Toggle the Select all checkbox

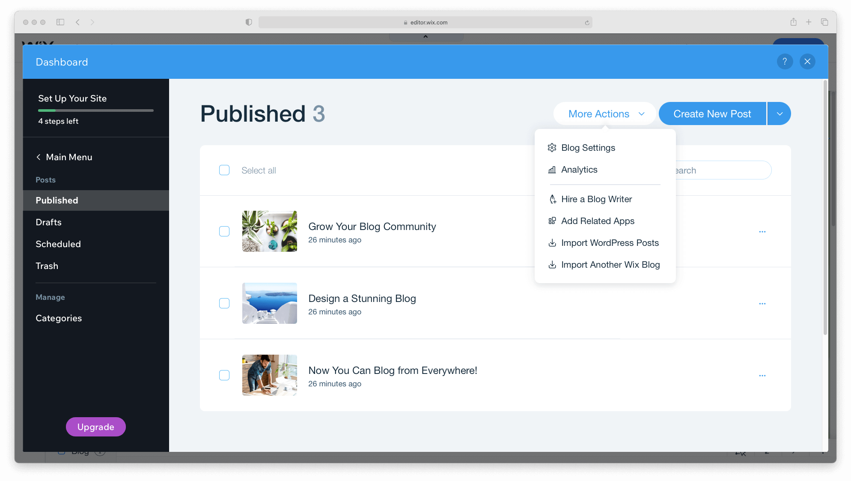pos(224,170)
